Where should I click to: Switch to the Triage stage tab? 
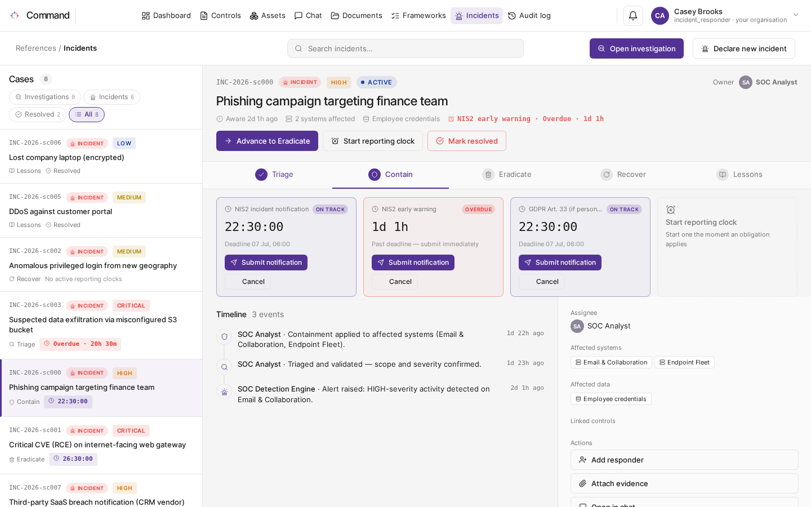[x=274, y=175]
